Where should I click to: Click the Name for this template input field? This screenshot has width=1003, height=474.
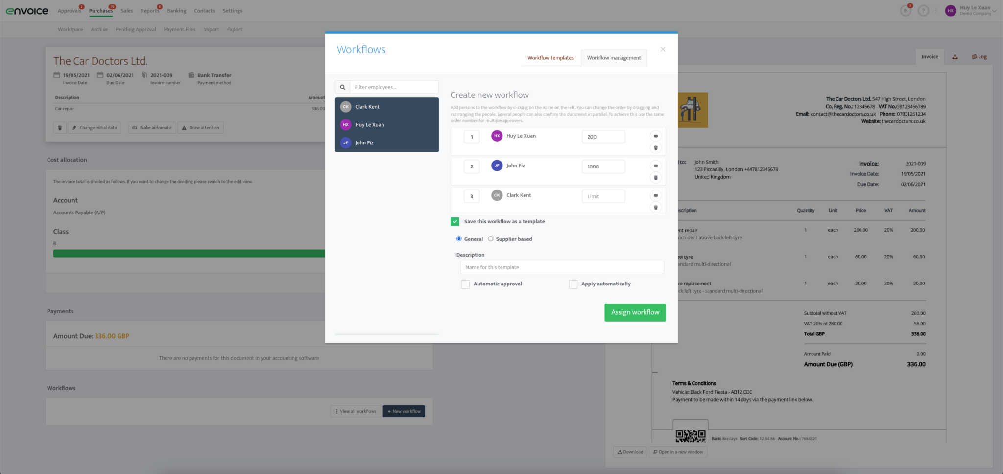point(561,267)
